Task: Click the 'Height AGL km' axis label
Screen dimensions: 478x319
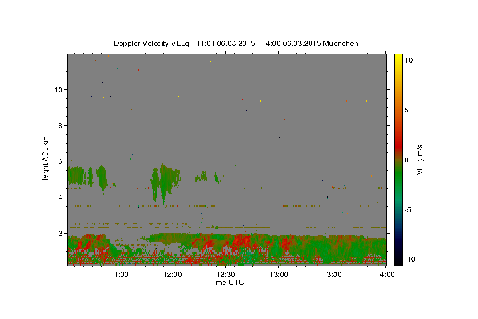Action: pyautogui.click(x=46, y=159)
